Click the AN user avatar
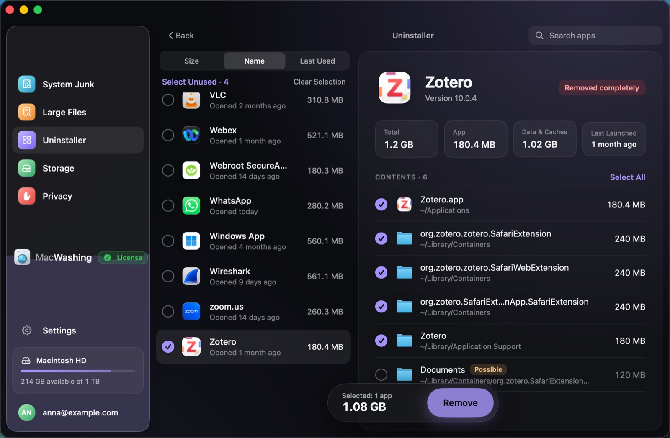This screenshot has height=438, width=670. click(27, 412)
